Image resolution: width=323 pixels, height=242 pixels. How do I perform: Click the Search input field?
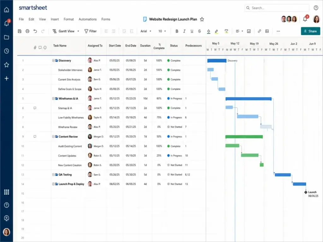pos(277,8)
